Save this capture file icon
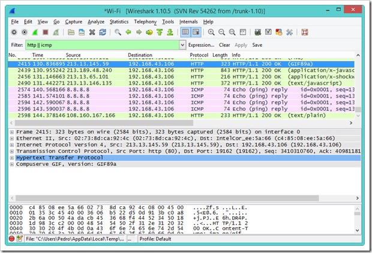 82,32
